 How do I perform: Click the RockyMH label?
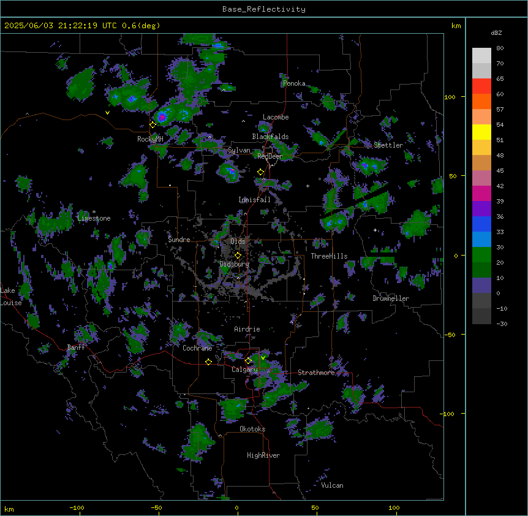coord(150,139)
